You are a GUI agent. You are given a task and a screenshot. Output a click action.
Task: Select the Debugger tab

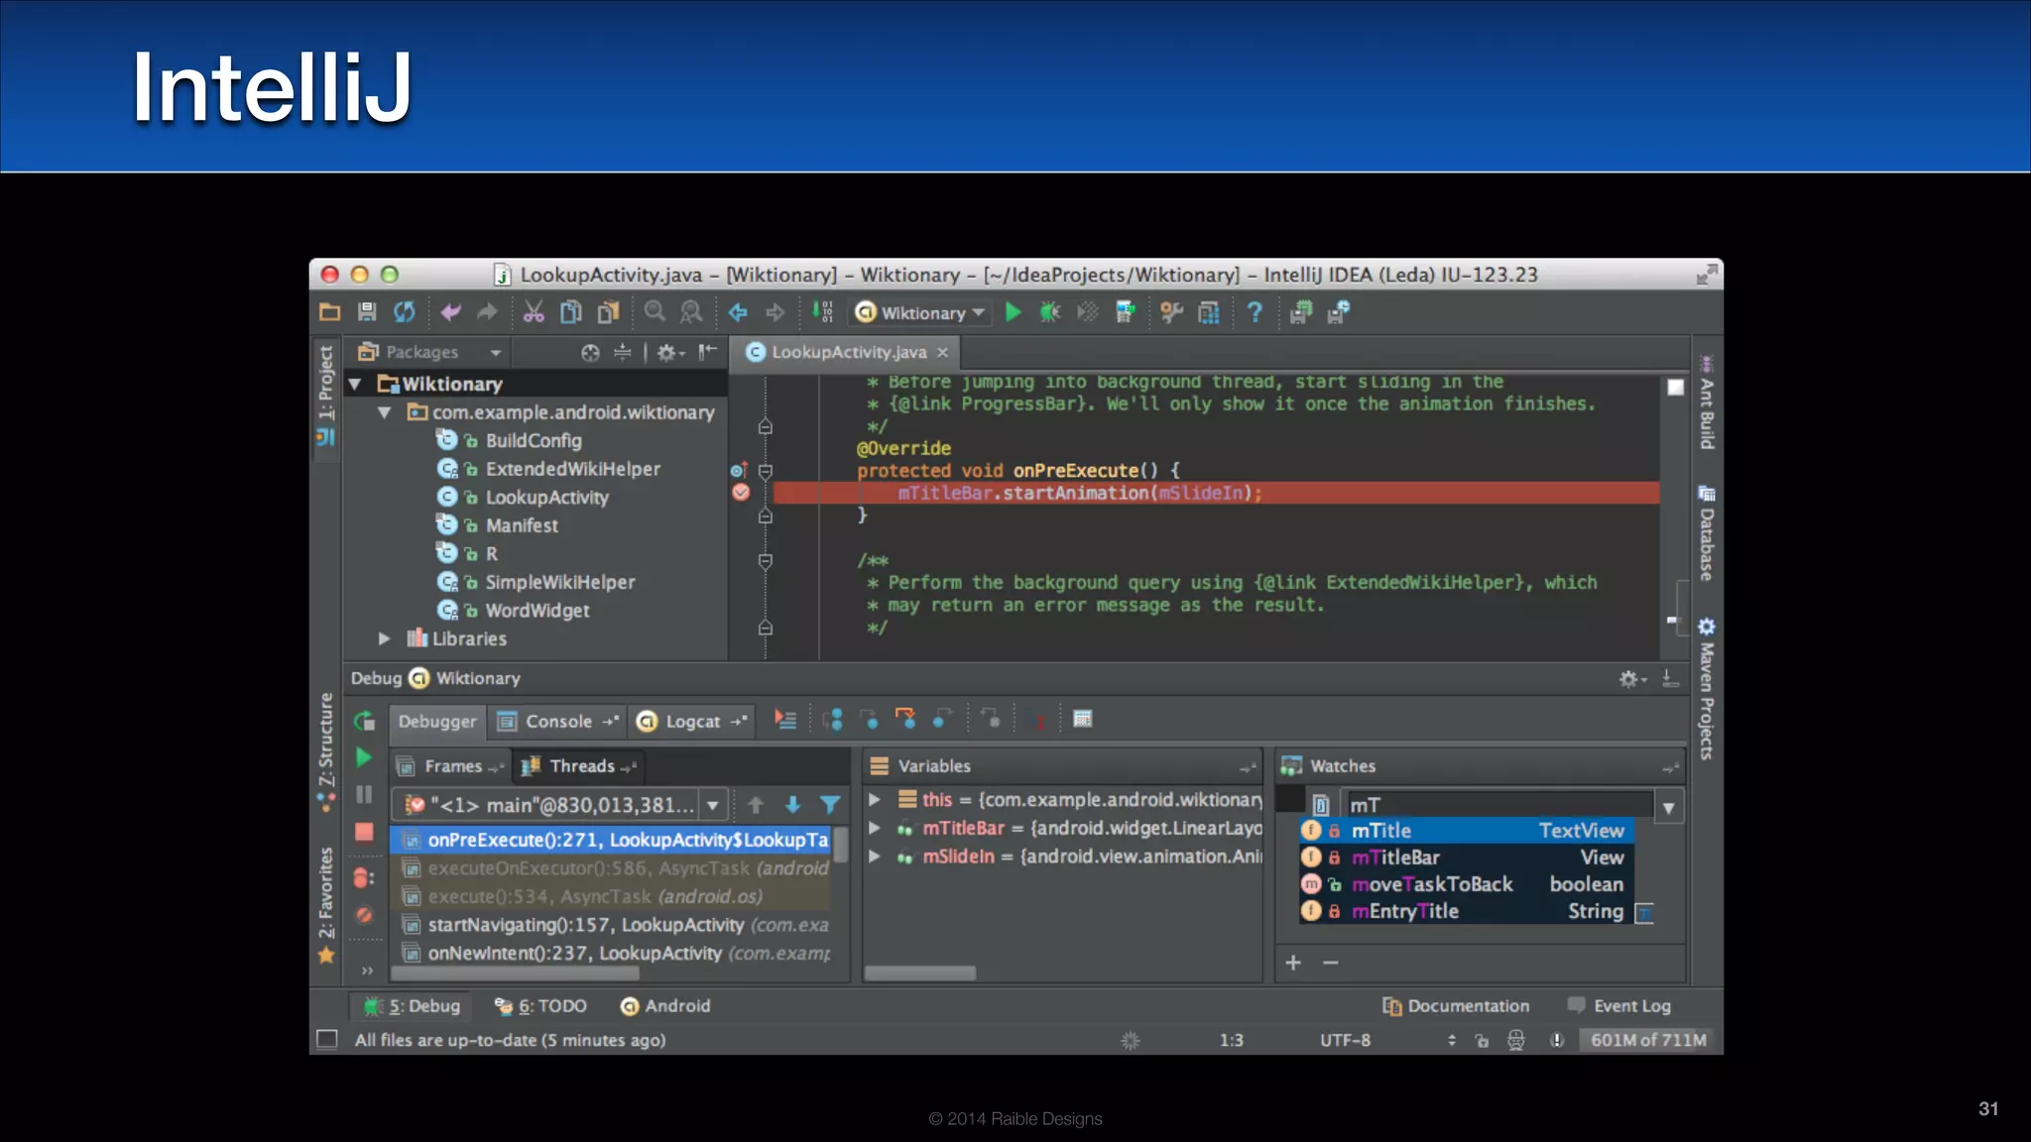click(436, 722)
